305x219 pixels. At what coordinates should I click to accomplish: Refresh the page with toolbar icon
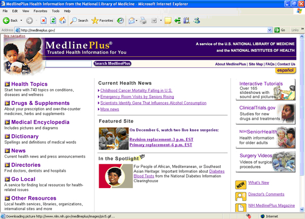point(53,21)
